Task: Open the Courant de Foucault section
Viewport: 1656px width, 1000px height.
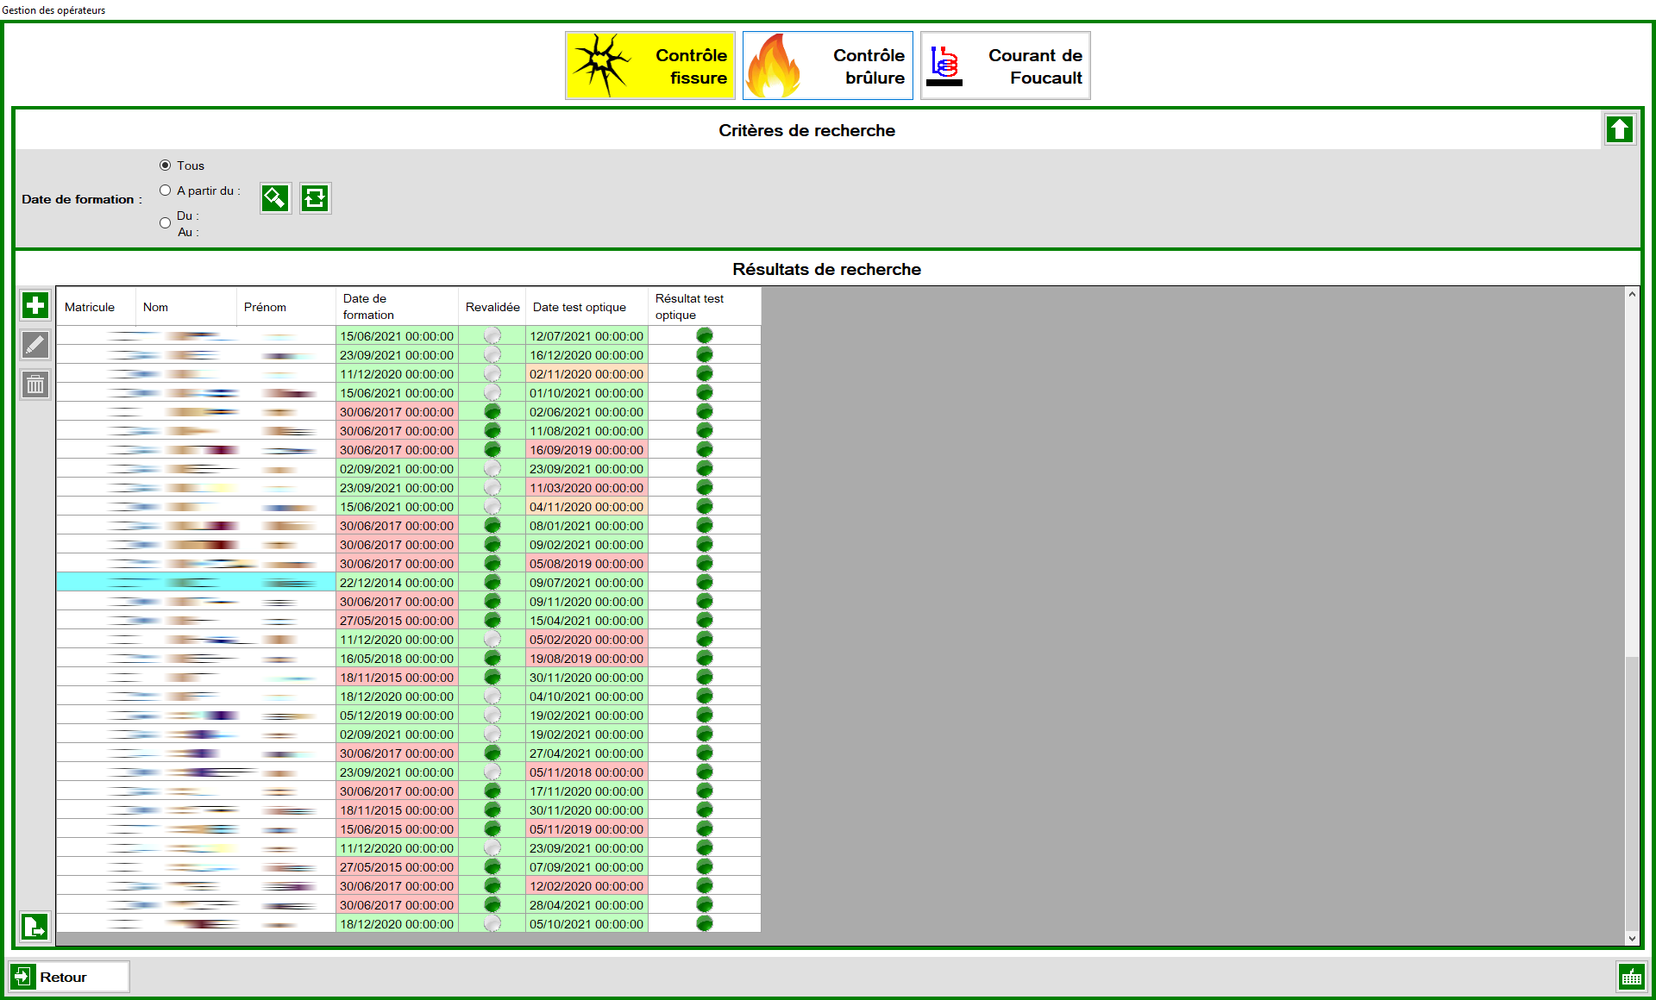Action: tap(1005, 65)
